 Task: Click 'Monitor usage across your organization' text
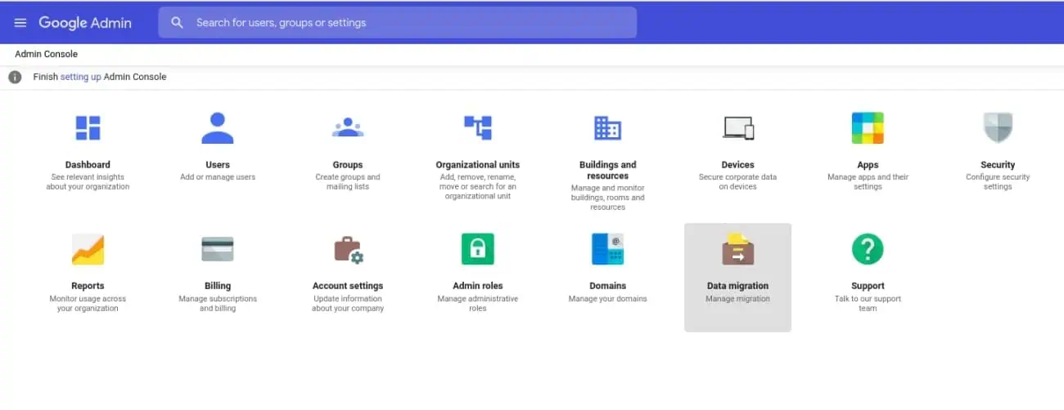[88, 304]
